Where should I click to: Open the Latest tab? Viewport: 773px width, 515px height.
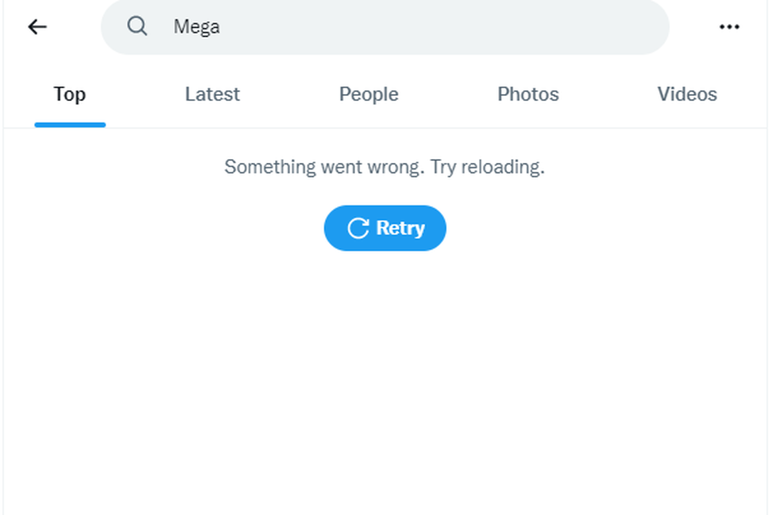212,95
